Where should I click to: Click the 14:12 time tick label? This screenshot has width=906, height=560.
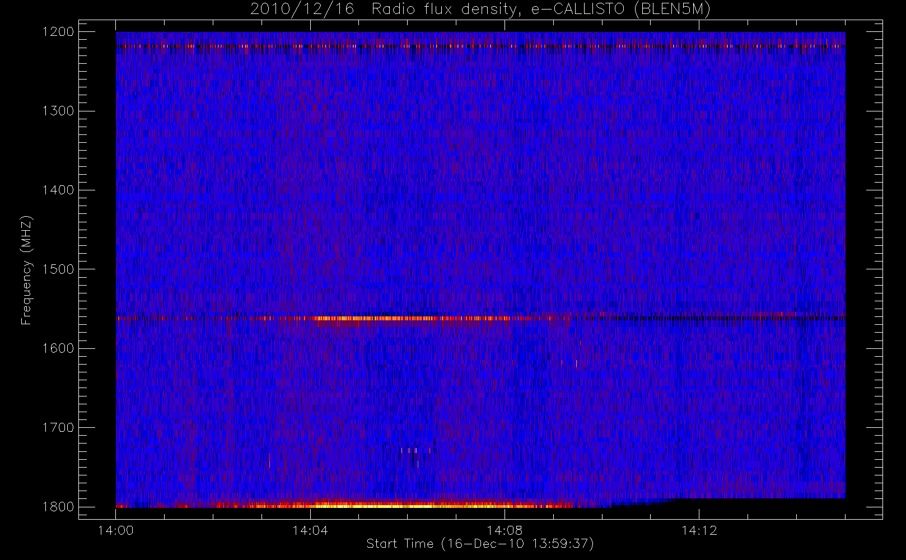[699, 530]
